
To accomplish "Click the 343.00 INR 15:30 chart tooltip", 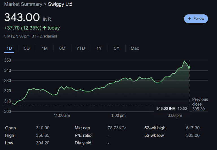I will pos(172,108).
